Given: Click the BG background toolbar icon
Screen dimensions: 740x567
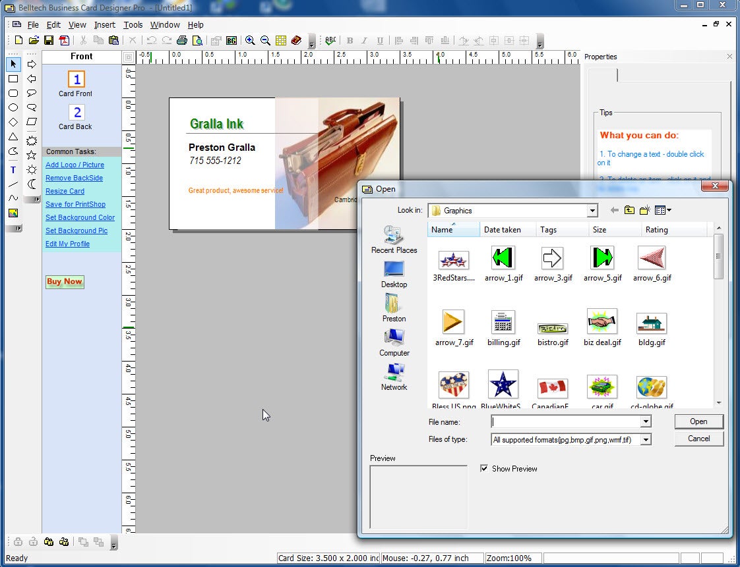Looking at the screenshot, I should pos(231,41).
